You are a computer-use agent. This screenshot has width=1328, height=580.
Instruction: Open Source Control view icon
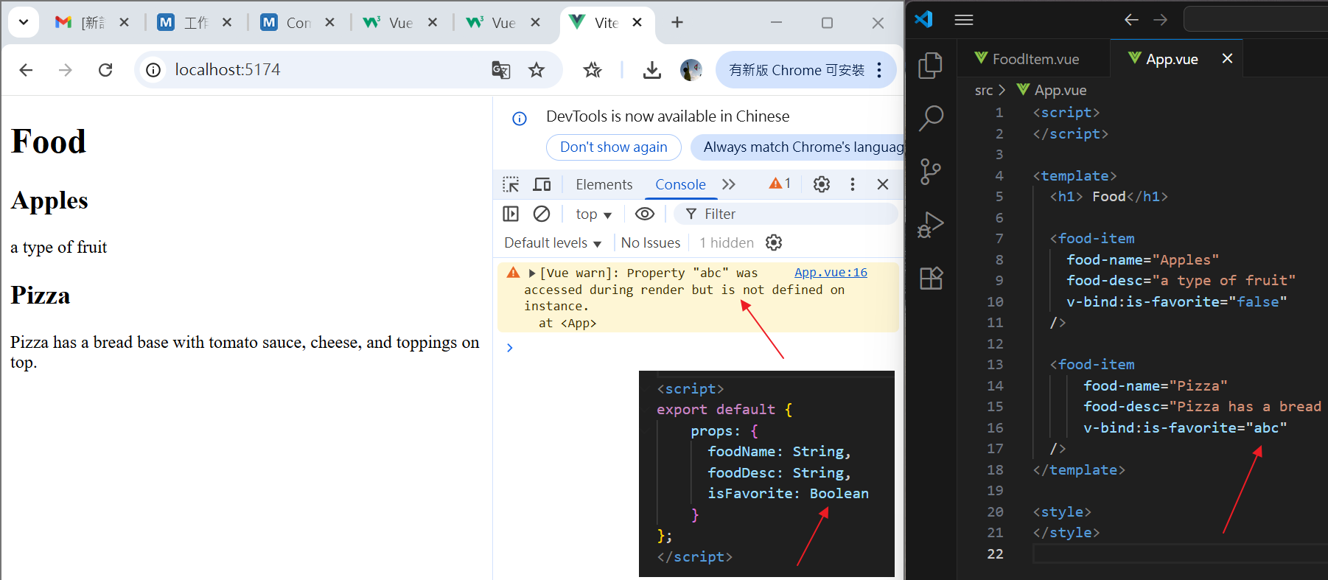930,172
